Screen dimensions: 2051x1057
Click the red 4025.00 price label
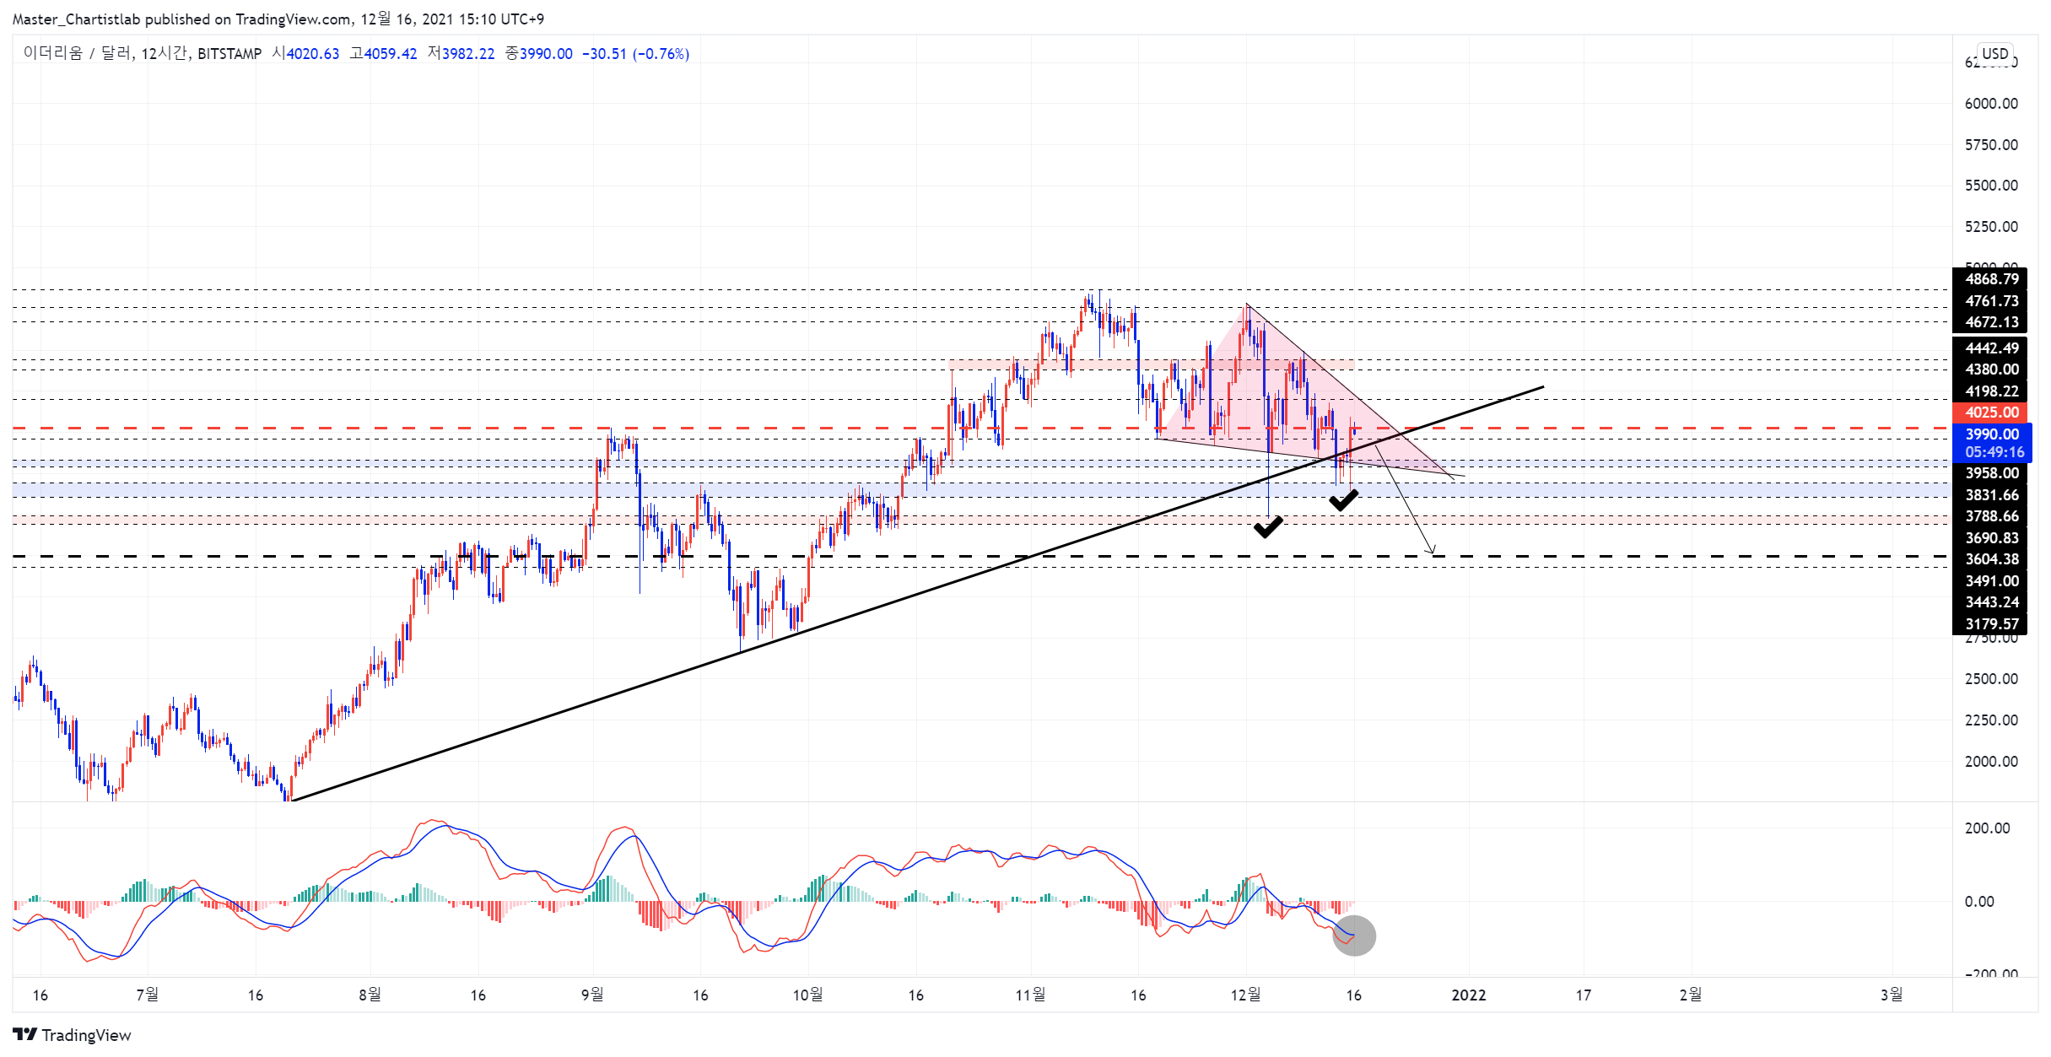[x=1991, y=413]
